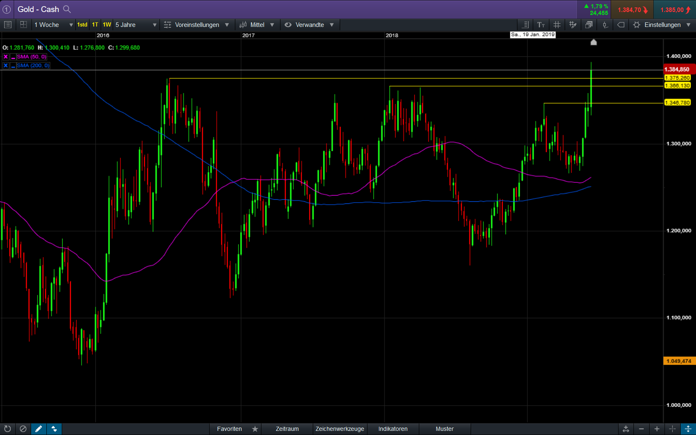Open the Zeichenwerkzeuge tab
The width and height of the screenshot is (696, 435).
tap(340, 429)
